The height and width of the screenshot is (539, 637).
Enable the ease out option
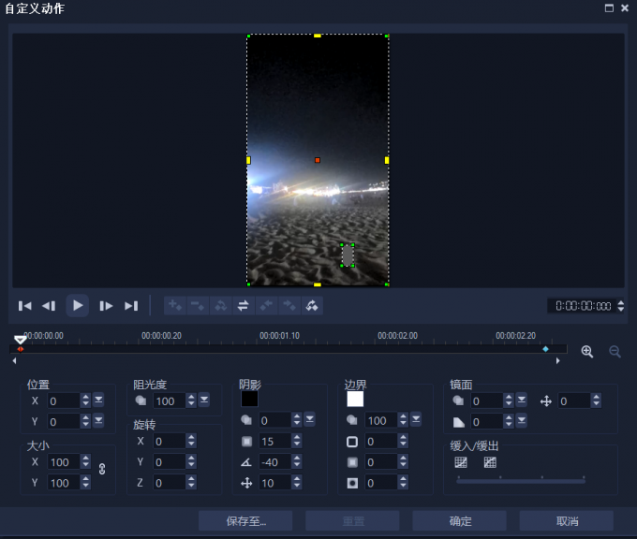[x=490, y=462]
